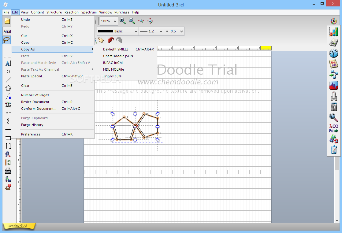The image size is (342, 233).
Task: Select the text label tool
Action: 8,63
